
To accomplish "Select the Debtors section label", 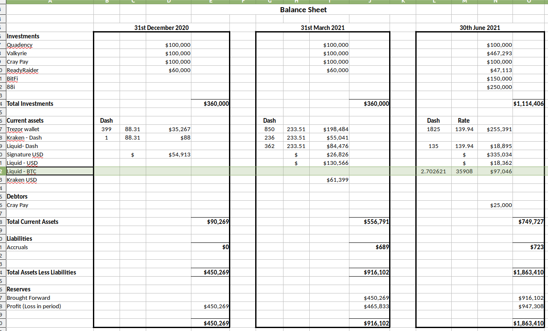I will point(17,196).
